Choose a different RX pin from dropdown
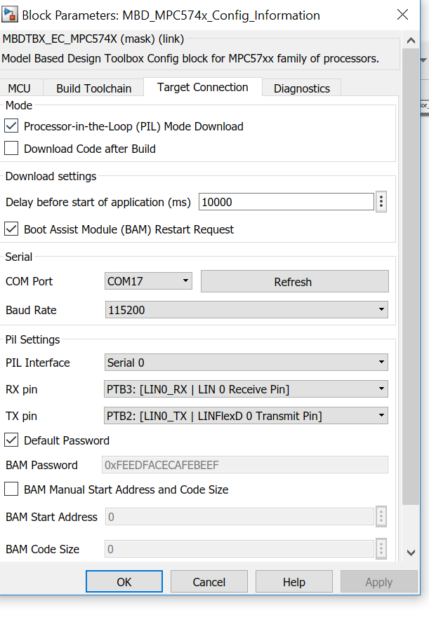Screen dimensions: 429x622 click(246, 389)
